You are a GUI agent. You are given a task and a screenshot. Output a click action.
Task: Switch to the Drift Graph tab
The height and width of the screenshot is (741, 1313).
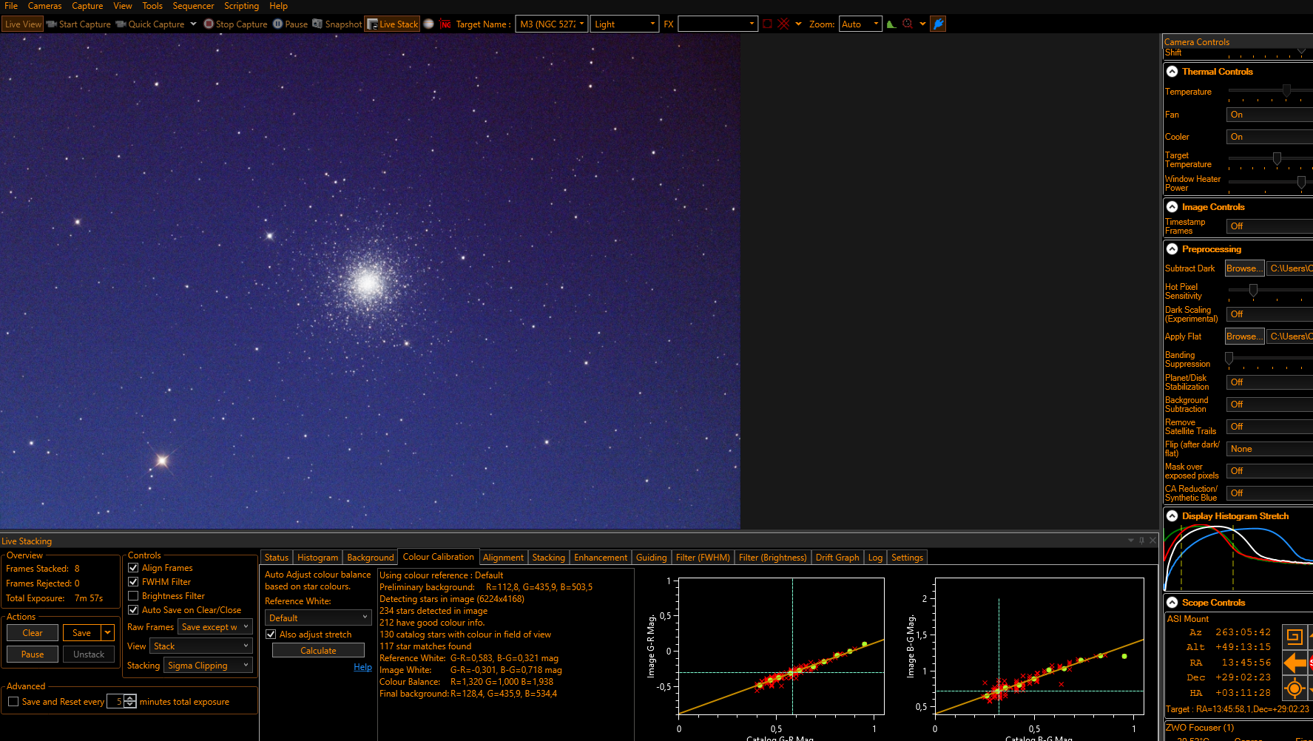click(837, 558)
